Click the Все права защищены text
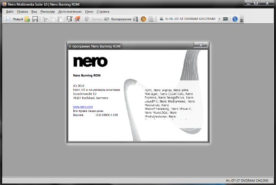The image size is (276, 185). pos(88,111)
